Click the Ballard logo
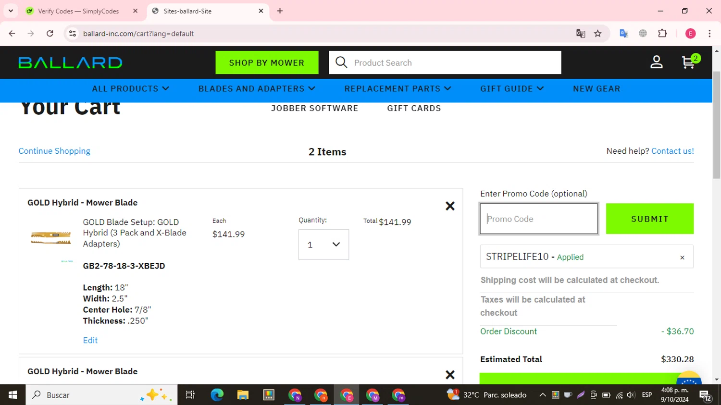Screen dimensions: 721x405 (70, 62)
